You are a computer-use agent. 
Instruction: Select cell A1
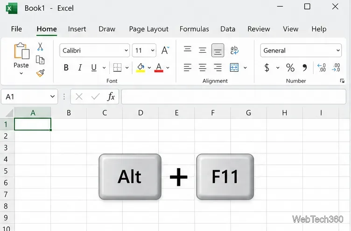[33, 124]
